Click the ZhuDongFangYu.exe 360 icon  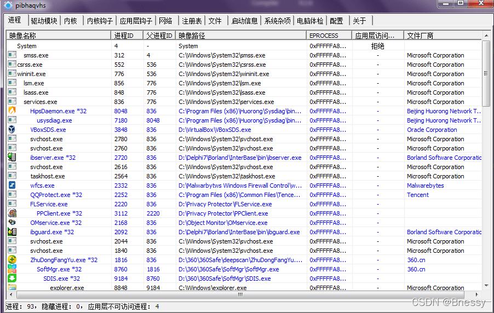[12, 260]
